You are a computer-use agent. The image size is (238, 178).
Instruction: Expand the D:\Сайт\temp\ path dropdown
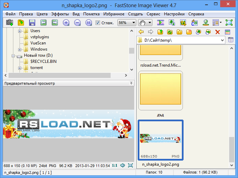222,40
